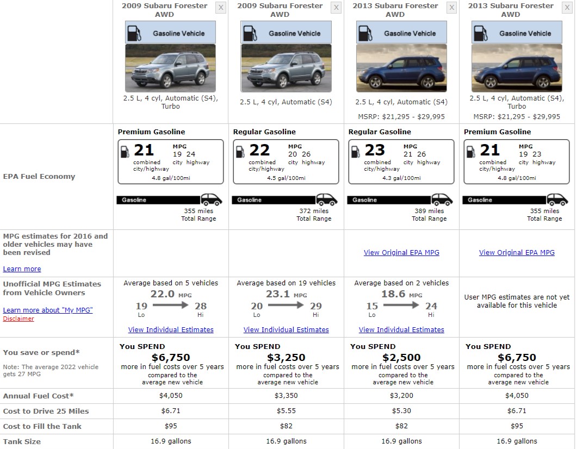Click the Gasoline range bar for 389 miles

point(389,200)
